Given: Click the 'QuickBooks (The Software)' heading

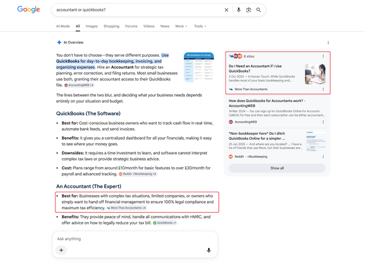Looking at the screenshot, I should coord(88,113).
